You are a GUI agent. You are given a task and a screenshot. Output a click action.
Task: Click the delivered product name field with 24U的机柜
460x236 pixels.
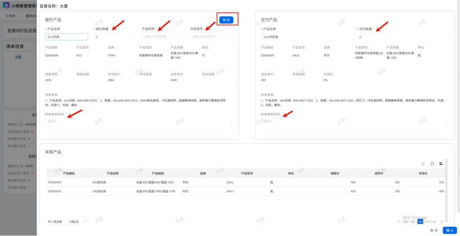pos(306,37)
